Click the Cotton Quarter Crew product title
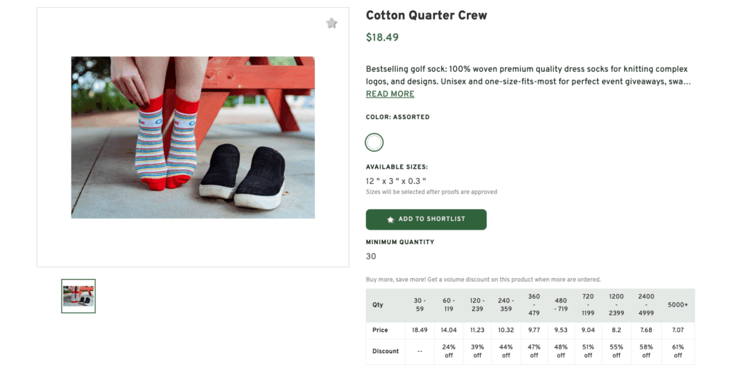Viewport: 745px width, 372px height. click(426, 15)
